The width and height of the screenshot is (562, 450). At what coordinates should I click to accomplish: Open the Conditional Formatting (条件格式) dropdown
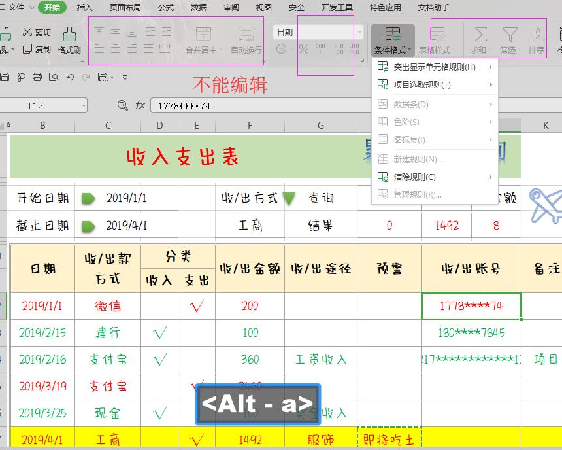(x=393, y=39)
